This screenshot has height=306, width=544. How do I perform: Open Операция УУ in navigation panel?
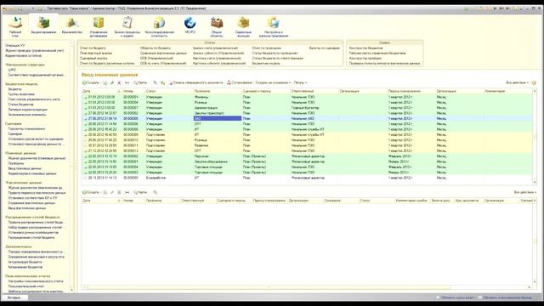(15, 45)
